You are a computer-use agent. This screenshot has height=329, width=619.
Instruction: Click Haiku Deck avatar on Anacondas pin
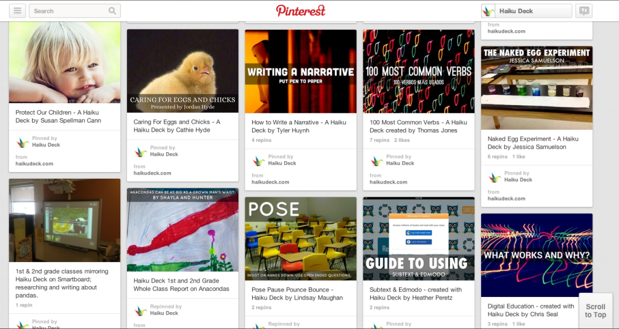click(x=140, y=310)
